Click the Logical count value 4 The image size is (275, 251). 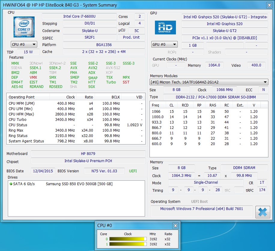pos(140,23)
